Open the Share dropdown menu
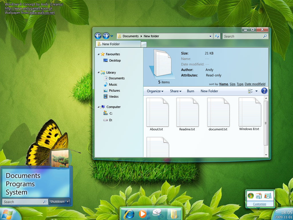The image size is (293, 220). (175, 91)
